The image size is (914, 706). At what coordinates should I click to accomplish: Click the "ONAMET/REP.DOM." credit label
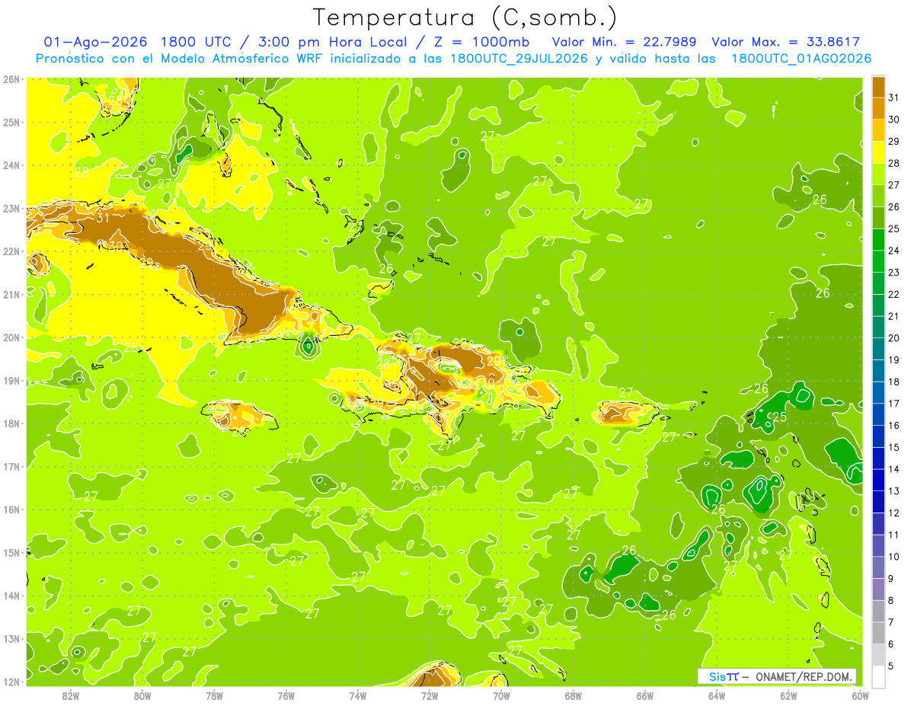point(804,676)
